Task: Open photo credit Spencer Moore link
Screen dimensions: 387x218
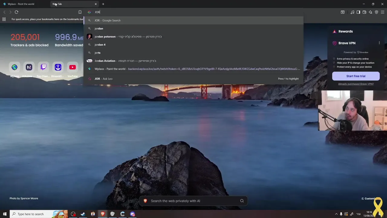Action: click(24, 198)
